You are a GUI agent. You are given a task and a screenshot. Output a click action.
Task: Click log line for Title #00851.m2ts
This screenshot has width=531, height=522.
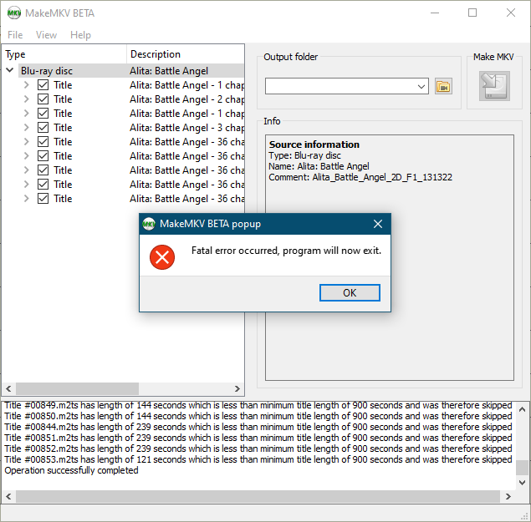pyautogui.click(x=258, y=438)
